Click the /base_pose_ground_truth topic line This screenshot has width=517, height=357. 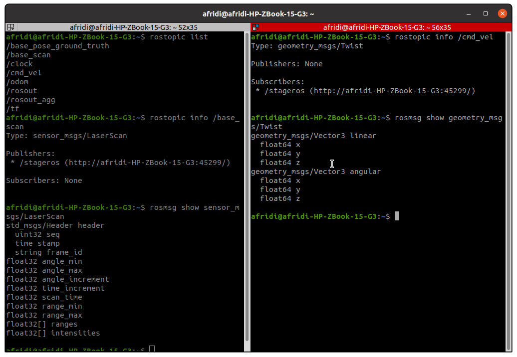[x=57, y=46]
